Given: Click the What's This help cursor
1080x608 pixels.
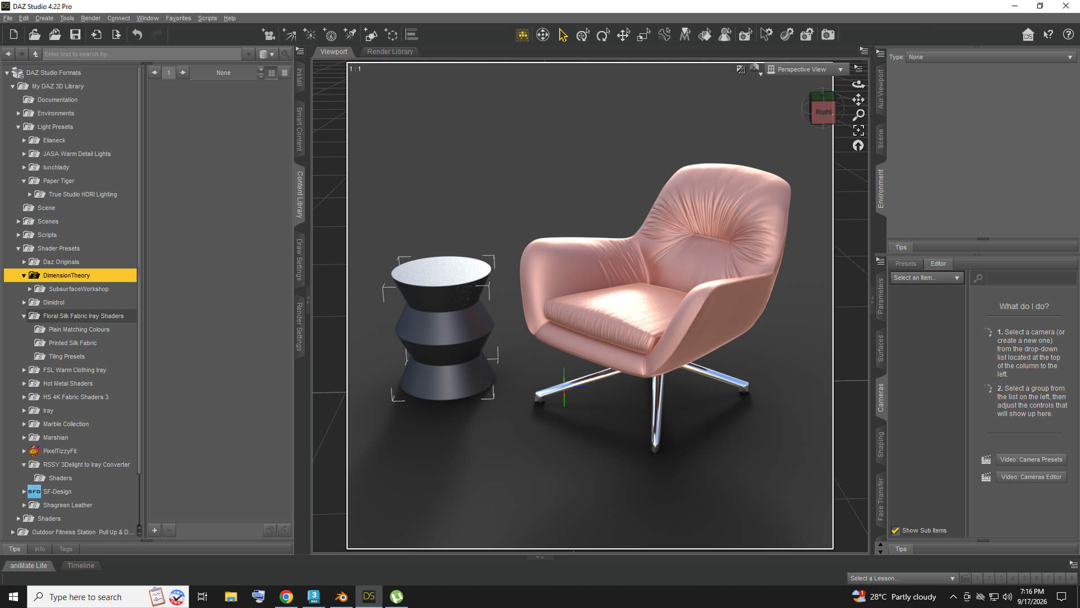Looking at the screenshot, I should [x=1048, y=35].
